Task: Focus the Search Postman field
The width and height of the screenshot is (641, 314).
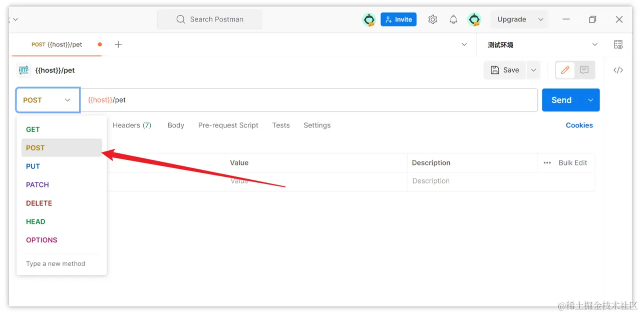Action: coord(216,19)
